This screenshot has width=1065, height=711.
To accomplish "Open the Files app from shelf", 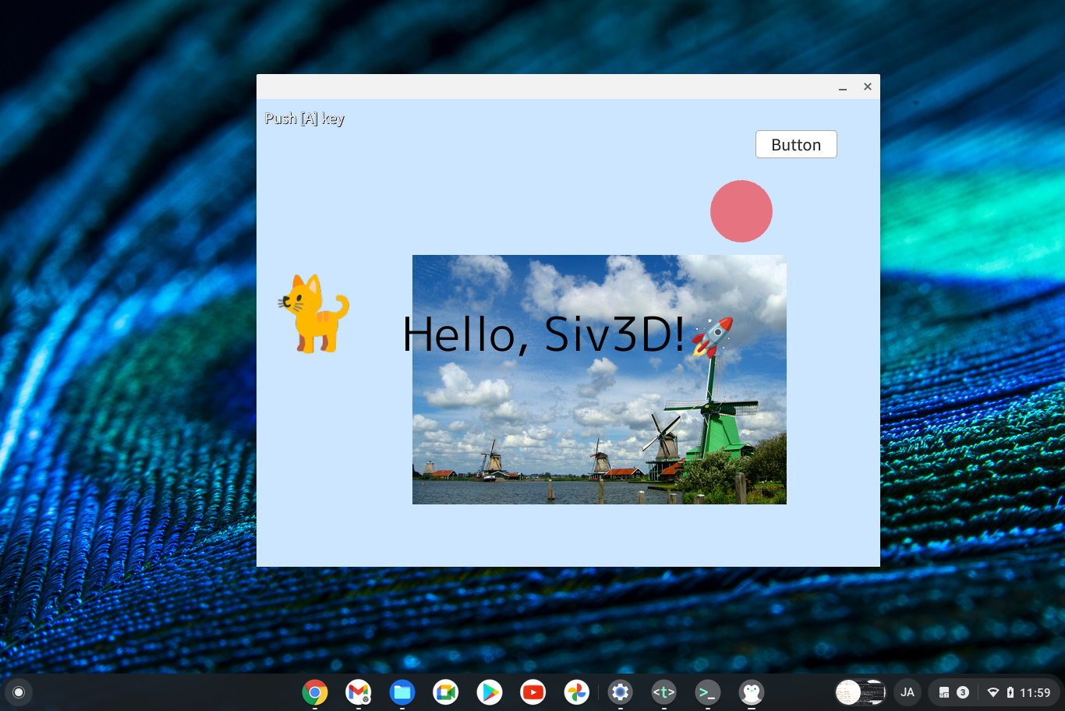I will coord(402,692).
